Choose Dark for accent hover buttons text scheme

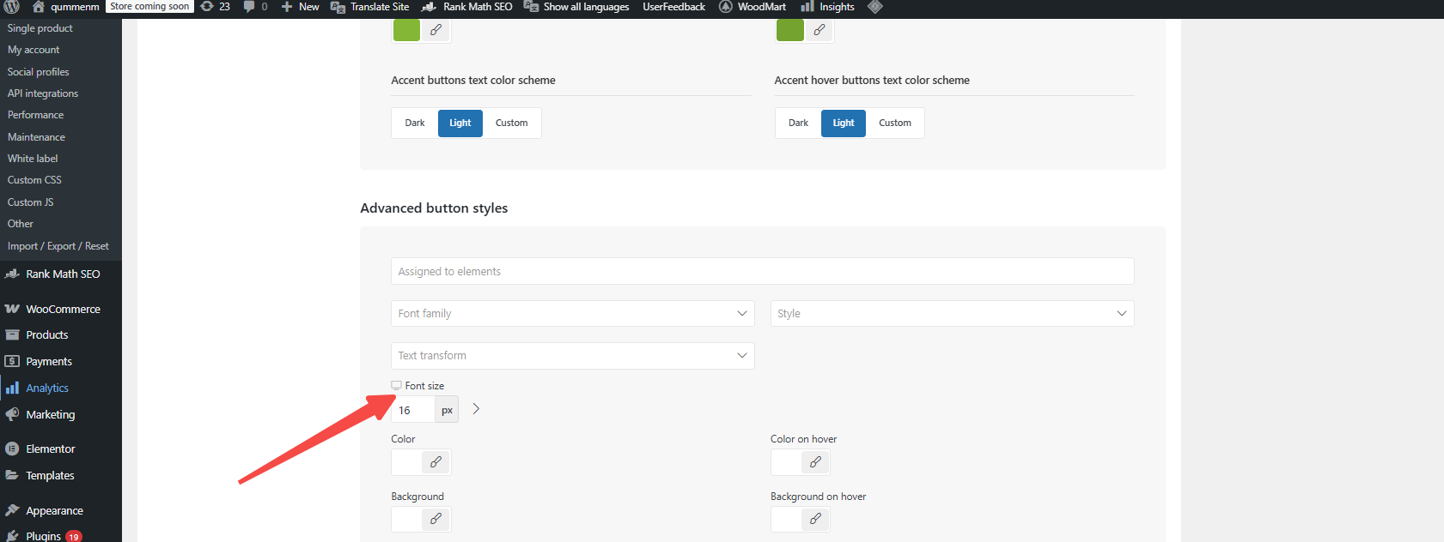[x=798, y=123]
